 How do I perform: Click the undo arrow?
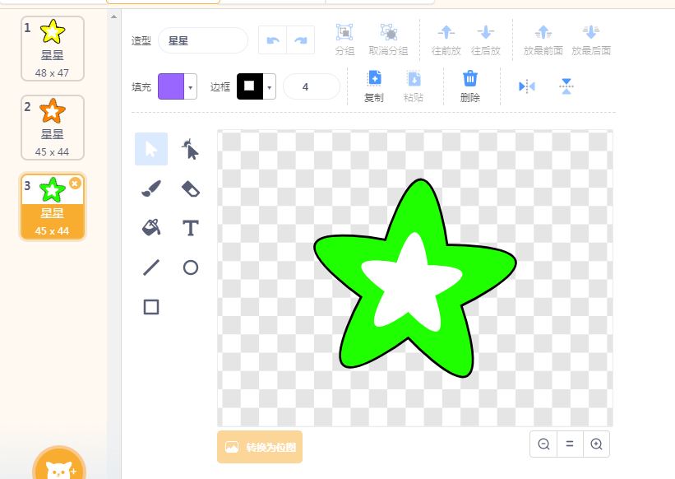tap(272, 40)
